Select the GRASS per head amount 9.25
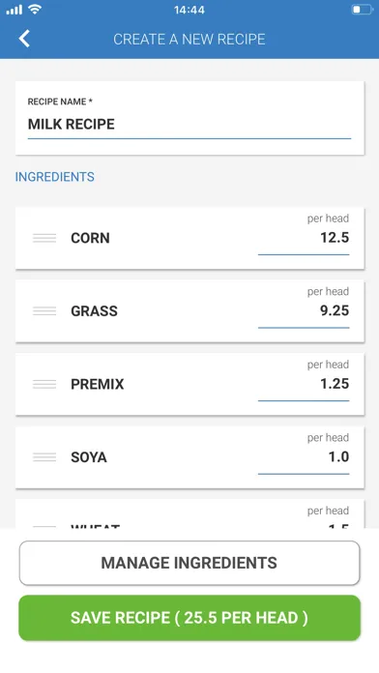This screenshot has height=673, width=379. tap(304, 311)
